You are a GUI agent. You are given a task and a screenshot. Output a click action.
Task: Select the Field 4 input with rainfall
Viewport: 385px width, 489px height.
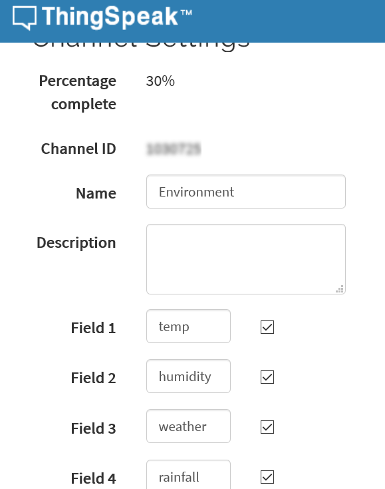[x=188, y=474]
